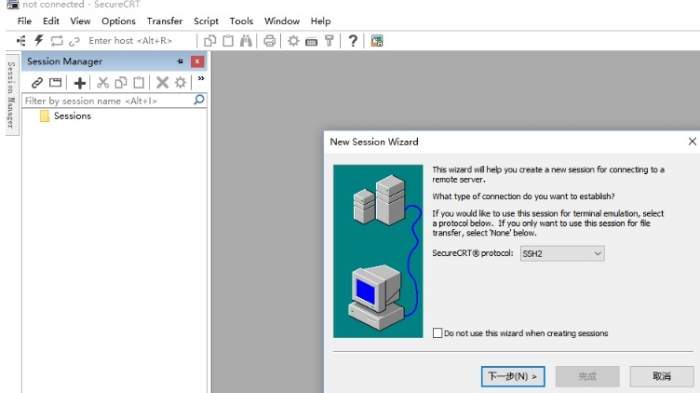
Task: Click the Paste clipboard icon in main toolbar
Action: point(228,41)
